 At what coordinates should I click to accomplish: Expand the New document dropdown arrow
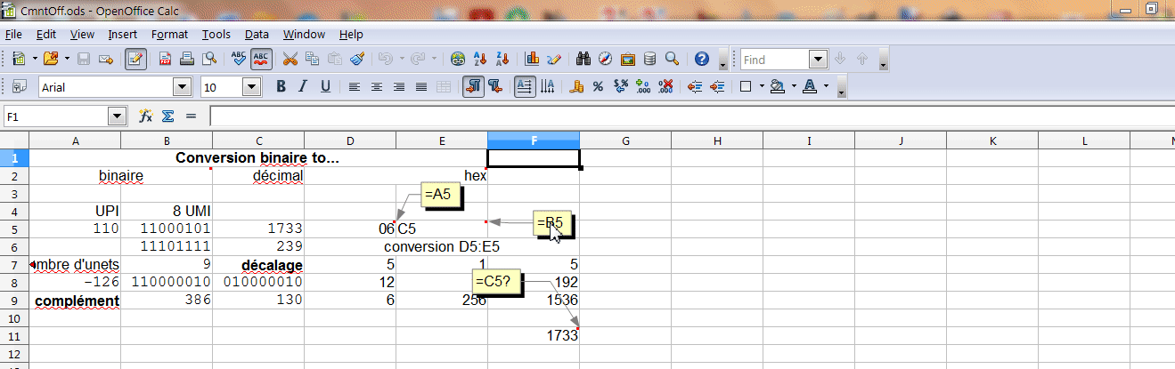click(x=34, y=60)
